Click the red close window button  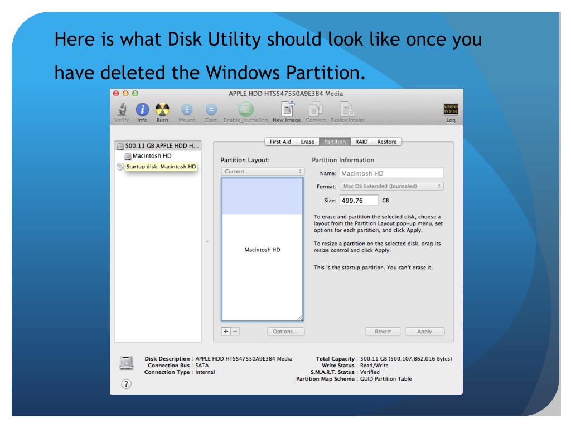[x=116, y=94]
